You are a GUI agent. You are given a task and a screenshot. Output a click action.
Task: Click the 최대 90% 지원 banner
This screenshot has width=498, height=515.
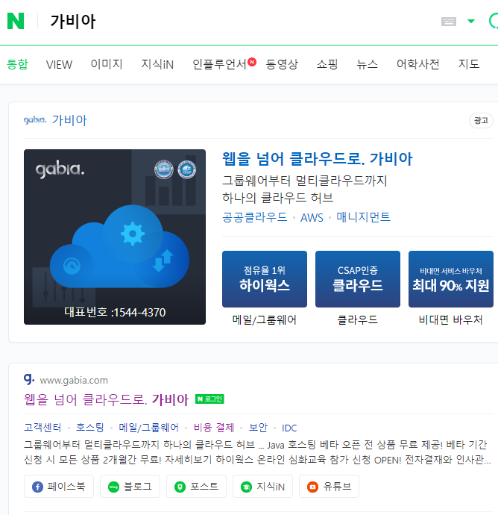[x=451, y=279]
